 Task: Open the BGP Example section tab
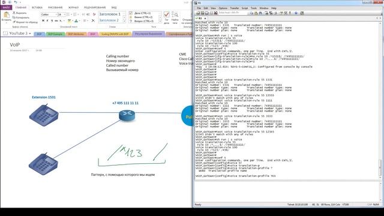tap(55, 34)
